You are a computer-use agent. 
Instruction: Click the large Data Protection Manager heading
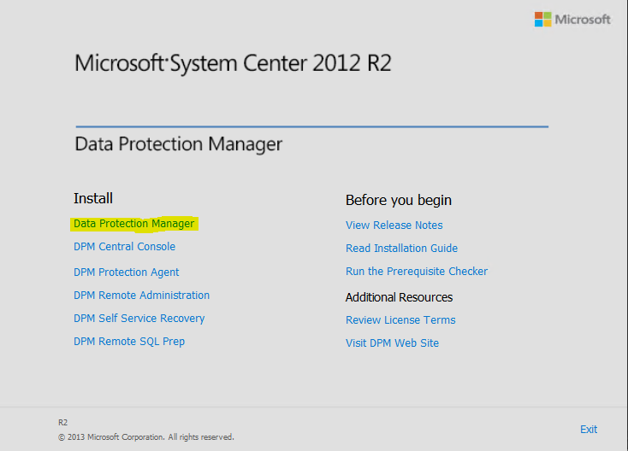tap(179, 144)
